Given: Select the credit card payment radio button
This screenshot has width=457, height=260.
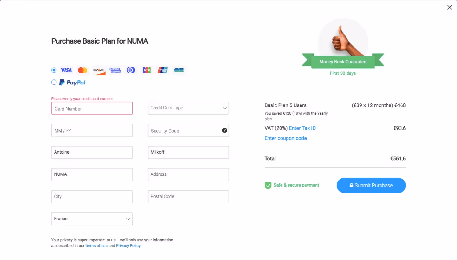Looking at the screenshot, I should click(x=54, y=70).
